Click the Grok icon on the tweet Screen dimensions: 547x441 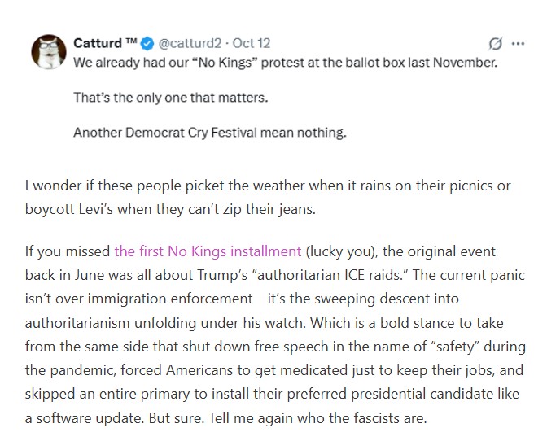[x=494, y=45]
